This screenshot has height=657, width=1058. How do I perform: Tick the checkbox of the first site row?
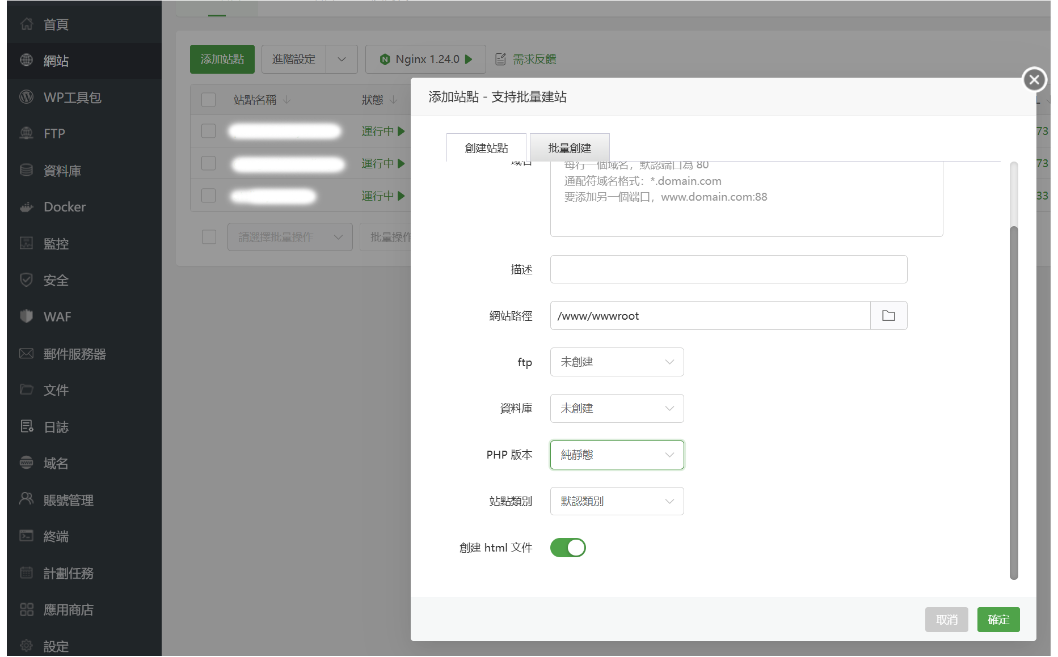tap(209, 131)
